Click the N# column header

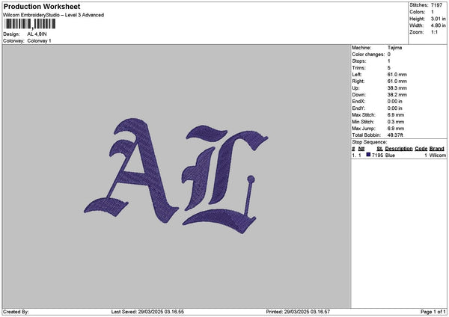point(361,149)
